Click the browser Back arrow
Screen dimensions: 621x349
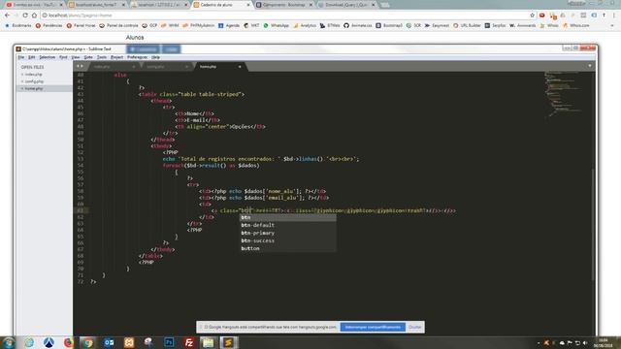[x=7, y=16]
